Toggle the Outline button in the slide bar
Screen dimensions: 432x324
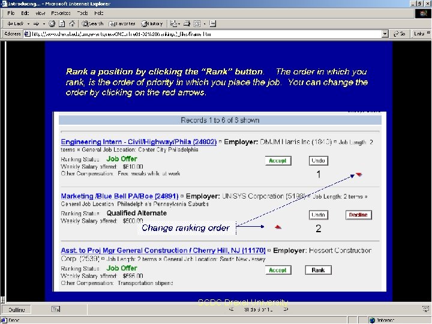pos(17,310)
